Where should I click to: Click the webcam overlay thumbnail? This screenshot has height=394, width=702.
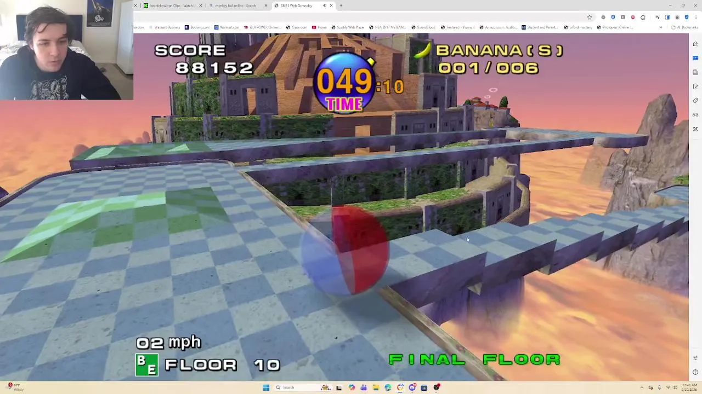click(66, 50)
